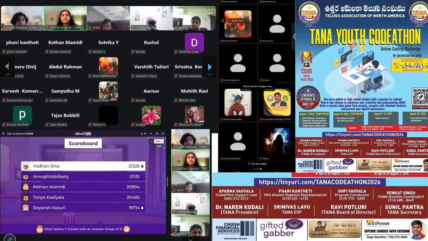Go to Next on the Kahoot scoreboard
Image resolution: width=428 pixels, height=241 pixels.
[x=159, y=141]
